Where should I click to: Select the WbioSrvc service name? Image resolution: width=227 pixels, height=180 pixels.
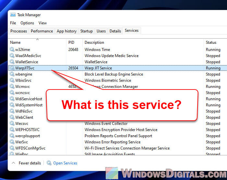[x=23, y=80]
